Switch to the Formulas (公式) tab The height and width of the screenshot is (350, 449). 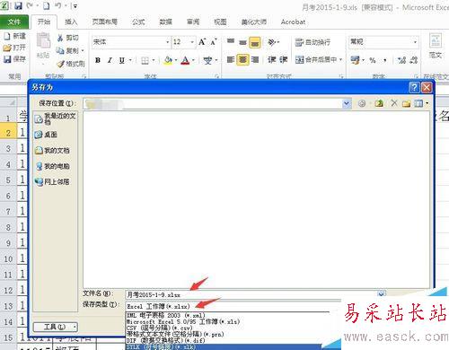click(138, 22)
